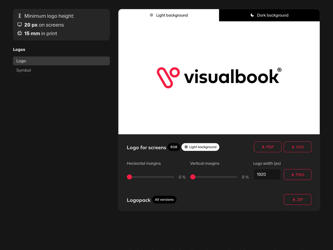This screenshot has height=250, width=333.
Task: Click the monitor screen icon
Action: [19, 25]
